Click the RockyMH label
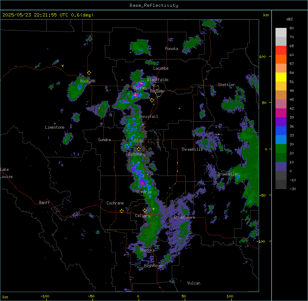 pyautogui.click(x=88, y=81)
